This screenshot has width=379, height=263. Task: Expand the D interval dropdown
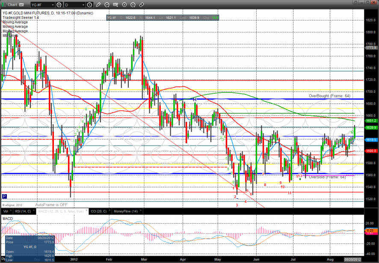83,5
